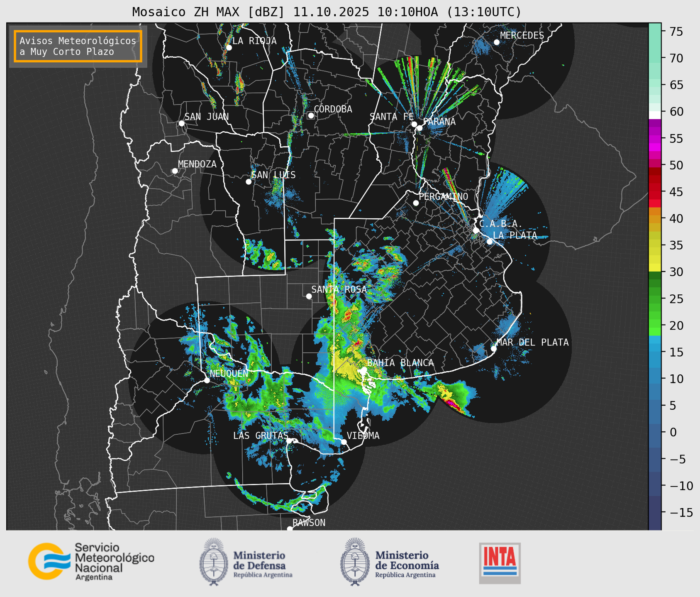The width and height of the screenshot is (700, 597).
Task: Click the orange 40 dBZ band on scale
Action: [x=654, y=218]
